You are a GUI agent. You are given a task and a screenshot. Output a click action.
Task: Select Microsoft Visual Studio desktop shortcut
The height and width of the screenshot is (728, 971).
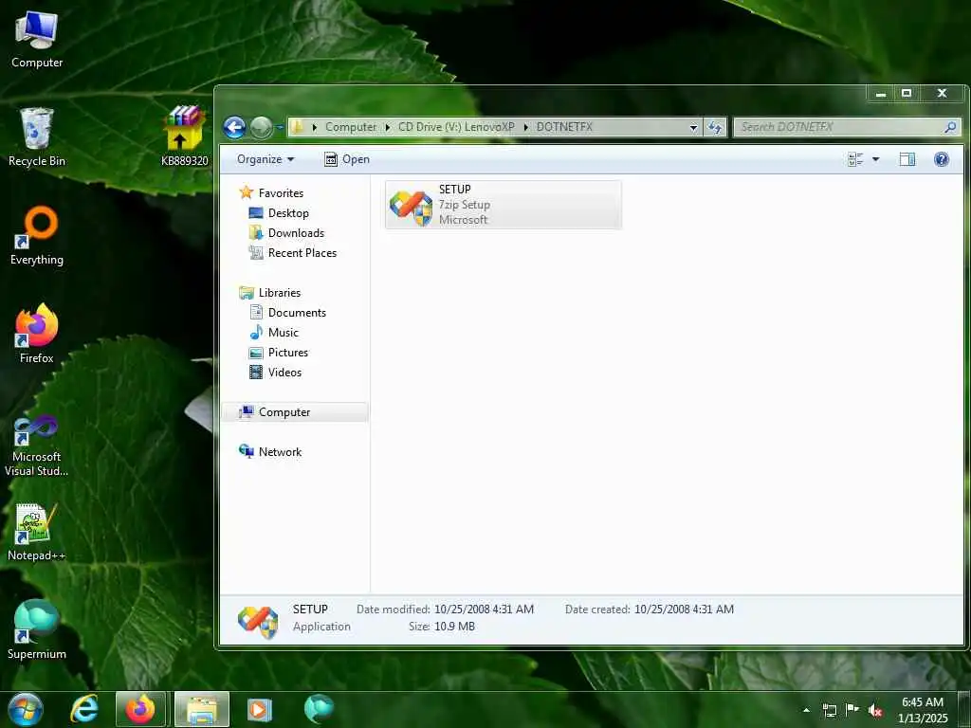[x=37, y=446]
